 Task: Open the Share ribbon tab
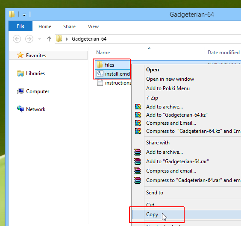tap(69, 26)
